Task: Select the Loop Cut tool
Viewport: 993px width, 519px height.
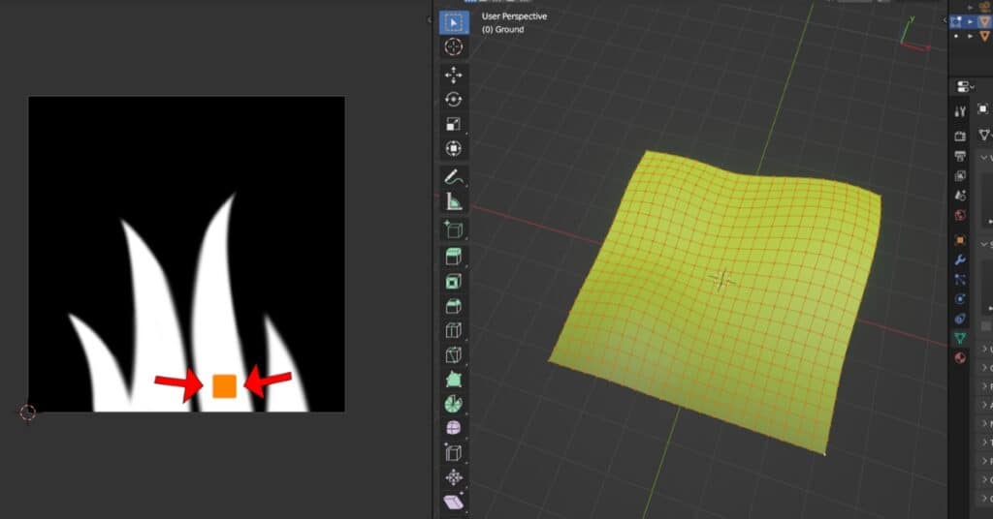Action: (454, 330)
